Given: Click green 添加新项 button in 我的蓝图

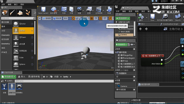Looking at the screenshot, I should [121, 45].
